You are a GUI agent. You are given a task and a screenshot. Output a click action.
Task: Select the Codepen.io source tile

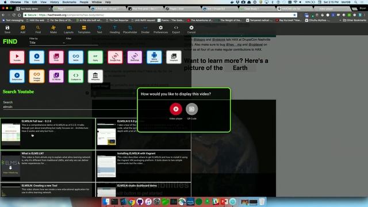[x=76, y=76]
